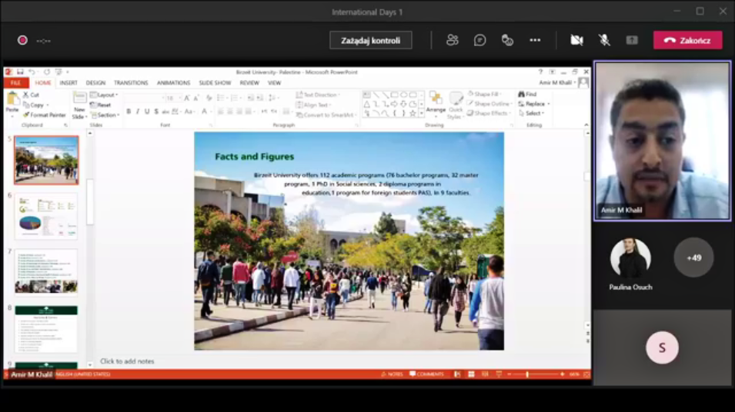This screenshot has width=735, height=412.
Task: Click the zoom slider handle
Action: 527,374
